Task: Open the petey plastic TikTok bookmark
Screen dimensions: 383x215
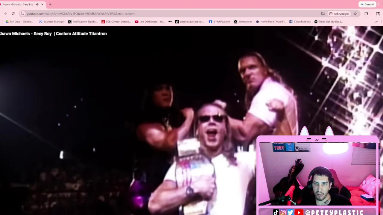Action: pyautogui.click(x=190, y=22)
